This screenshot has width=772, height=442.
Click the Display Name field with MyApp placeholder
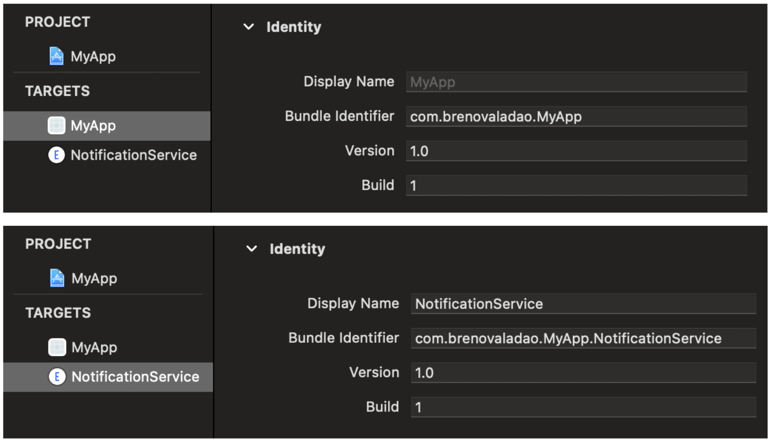coord(576,82)
